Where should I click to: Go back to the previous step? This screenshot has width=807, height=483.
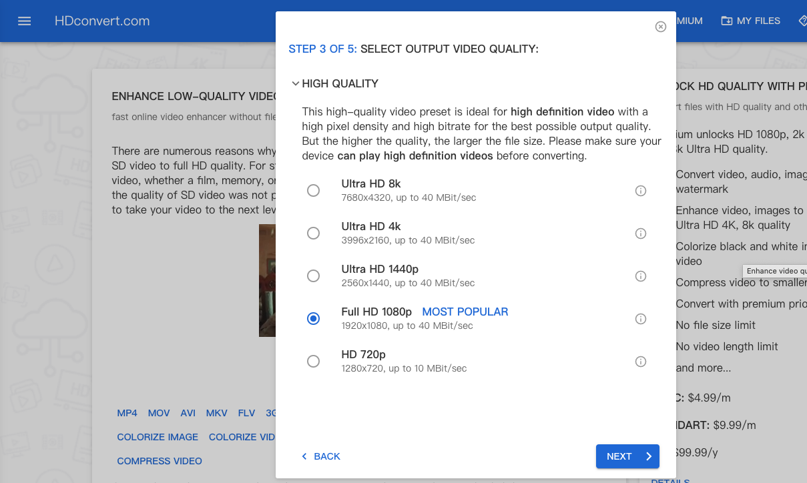[x=321, y=456]
